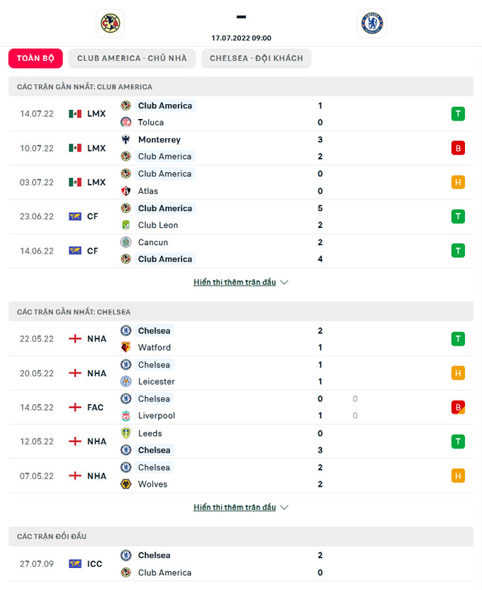The width and height of the screenshot is (482, 590).
Task: Click the Wolves team logo
Action: pyautogui.click(x=125, y=484)
